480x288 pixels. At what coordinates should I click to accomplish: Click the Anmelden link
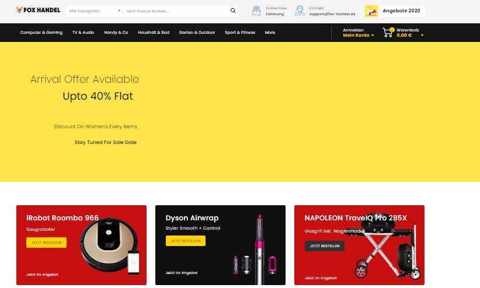[353, 30]
